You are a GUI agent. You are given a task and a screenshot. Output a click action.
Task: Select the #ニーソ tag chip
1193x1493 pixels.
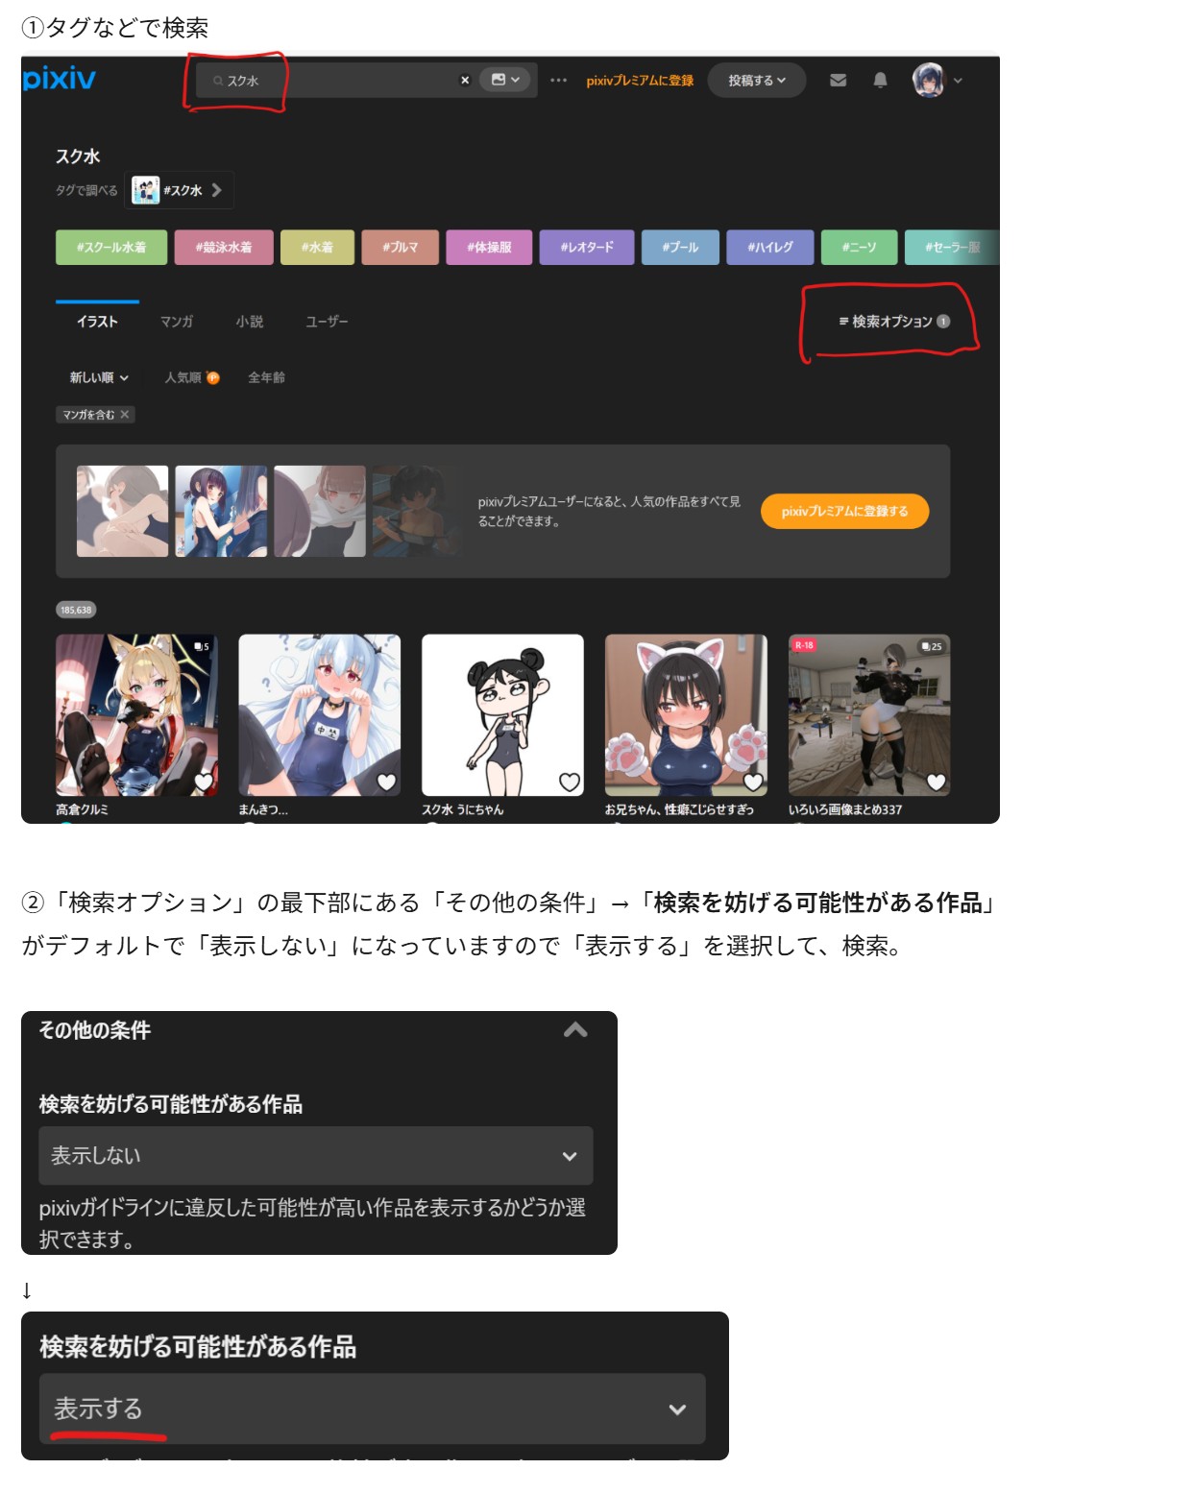[860, 248]
